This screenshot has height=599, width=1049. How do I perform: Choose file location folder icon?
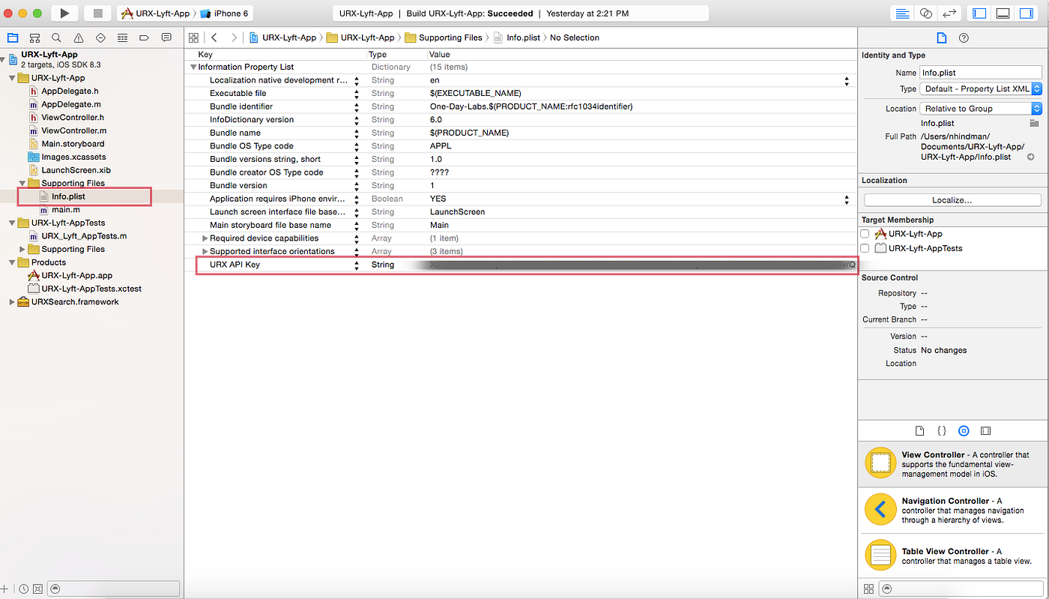[1034, 123]
